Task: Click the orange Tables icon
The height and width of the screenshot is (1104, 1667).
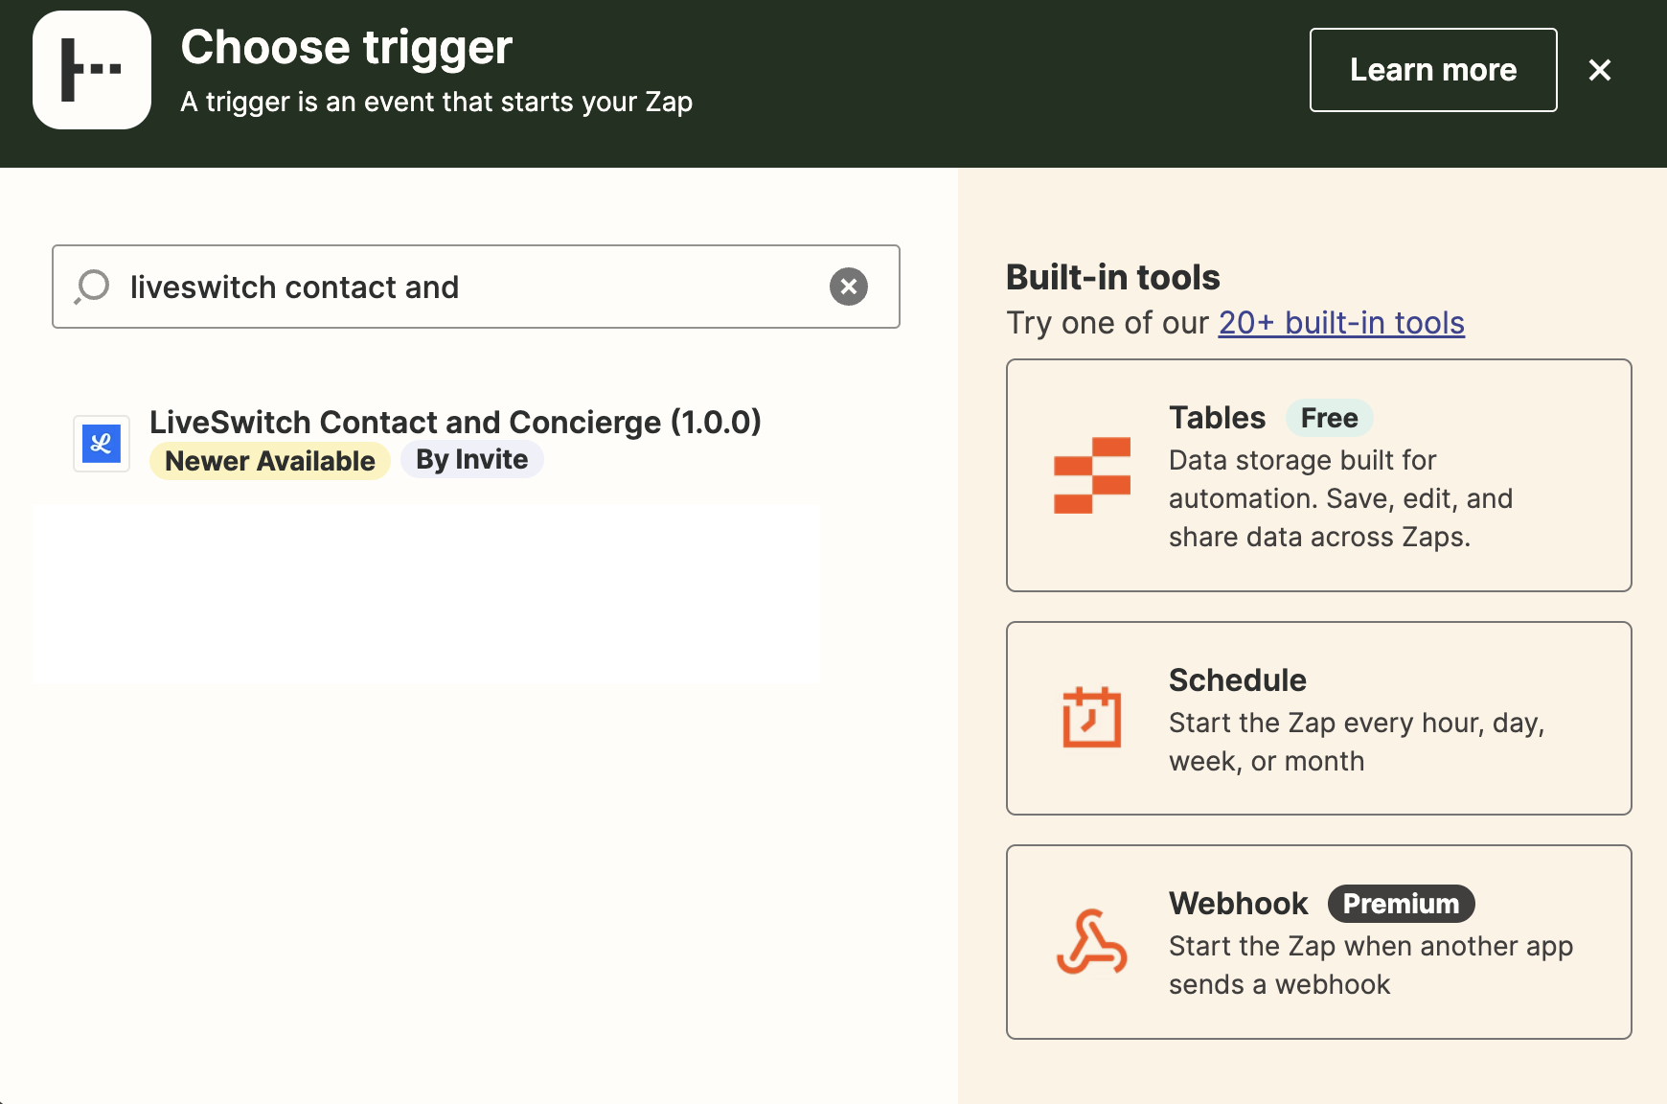Action: point(1092,475)
